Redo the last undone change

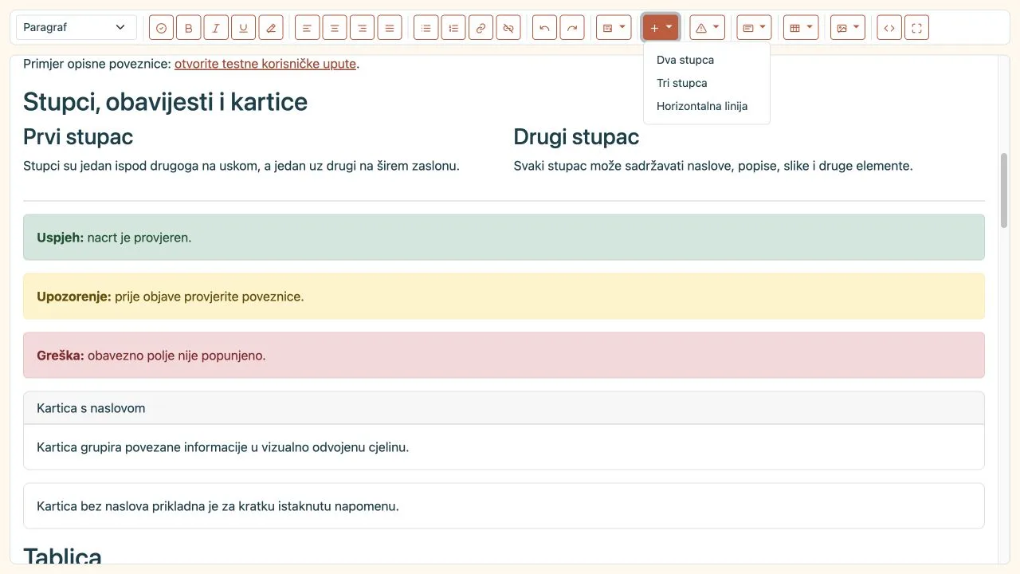pos(572,28)
